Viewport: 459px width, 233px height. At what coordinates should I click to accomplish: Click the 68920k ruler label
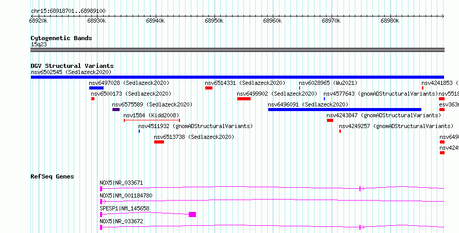(x=39, y=21)
